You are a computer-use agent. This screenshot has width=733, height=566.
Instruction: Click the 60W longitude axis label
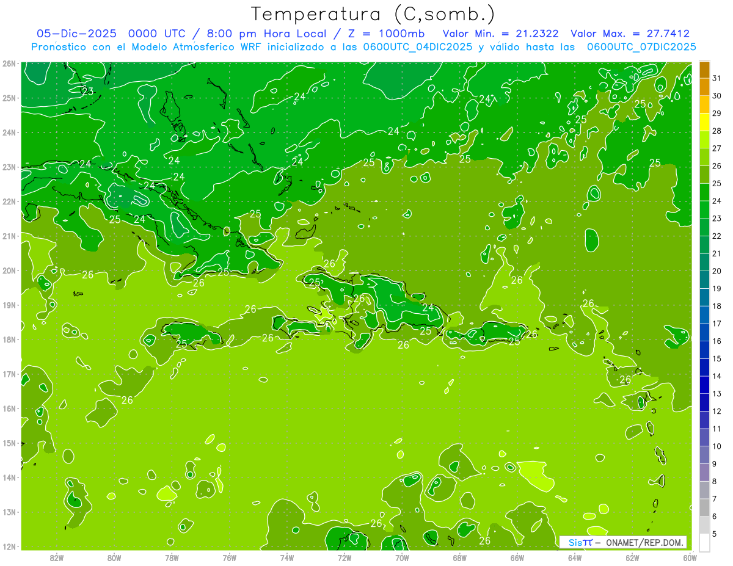click(690, 558)
